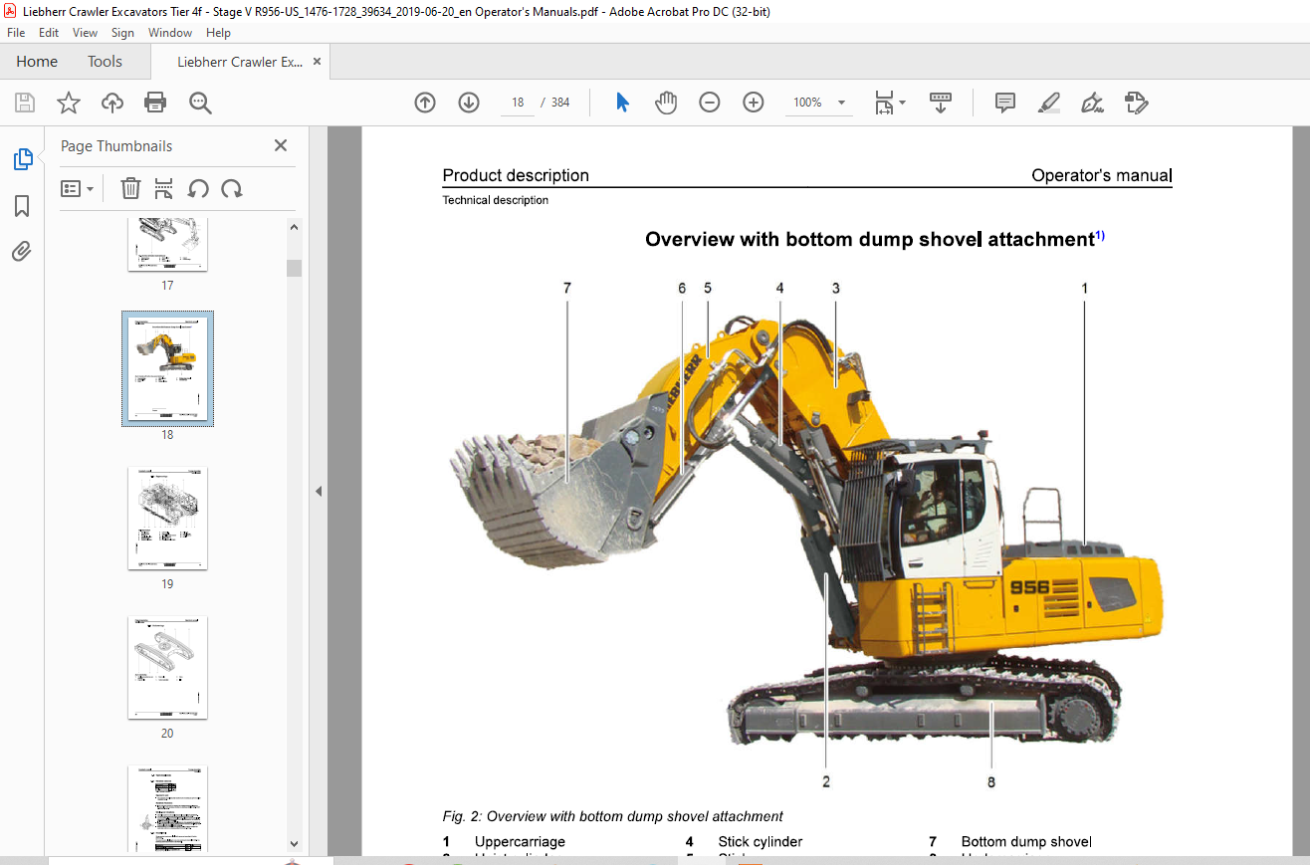
Task: Select page 19 thumbnail
Action: (167, 518)
